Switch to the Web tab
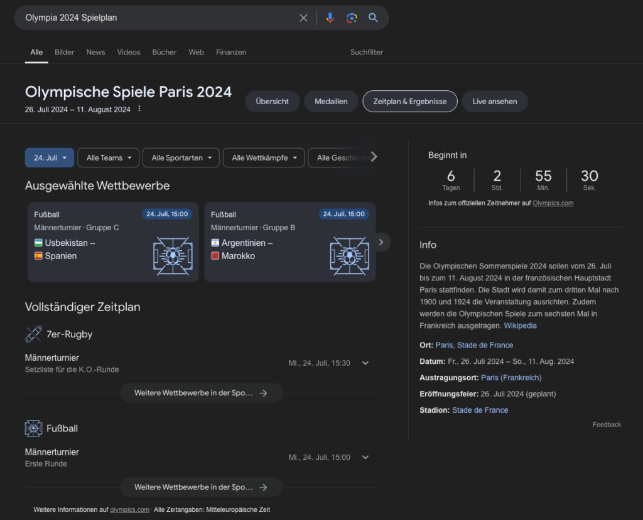Screen dimensions: 643x520 coord(197,53)
